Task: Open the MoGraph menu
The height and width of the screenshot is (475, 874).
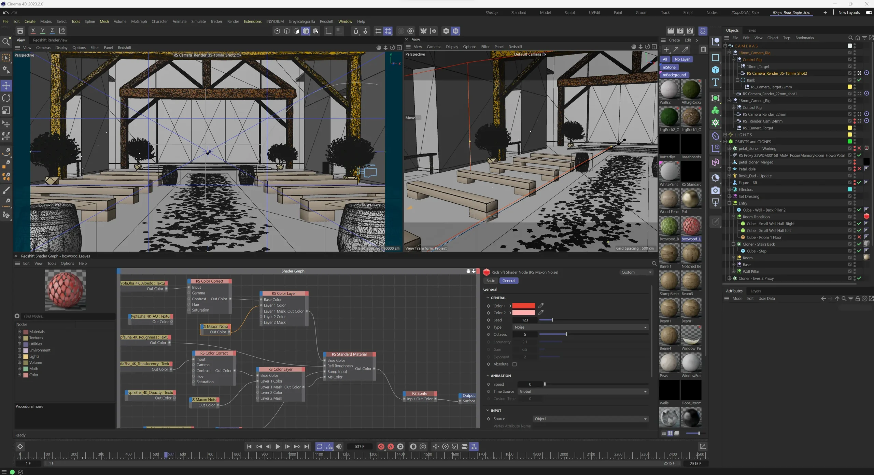Action: [139, 21]
